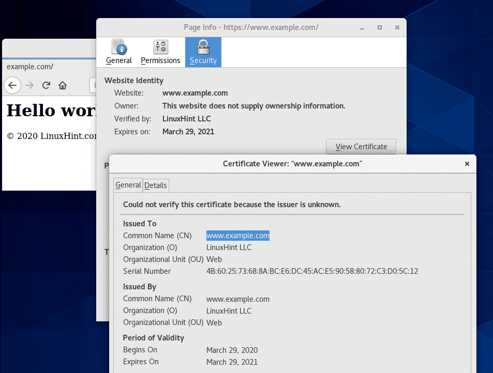Go back using browser back arrow
This screenshot has height=373, width=493.
click(12, 85)
